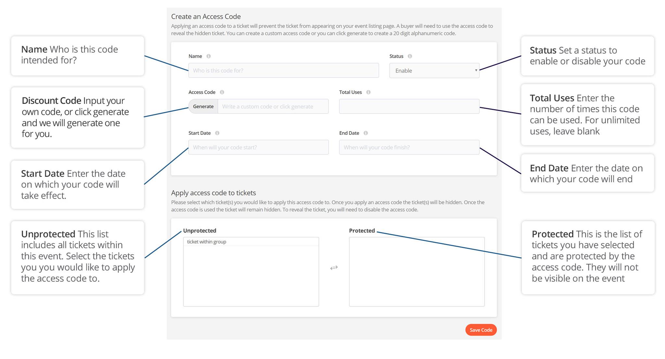This screenshot has width=665, height=359.
Task: Click the info icon beside Status
Action: point(410,56)
